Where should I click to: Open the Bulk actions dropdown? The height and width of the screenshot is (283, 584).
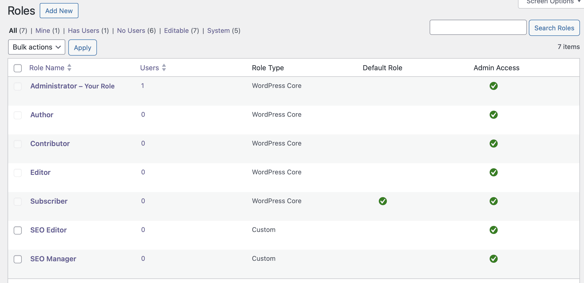[37, 47]
